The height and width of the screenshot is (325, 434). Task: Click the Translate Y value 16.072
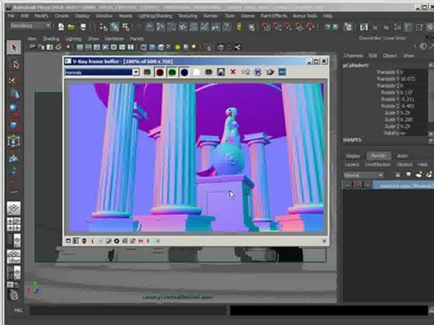[408, 79]
